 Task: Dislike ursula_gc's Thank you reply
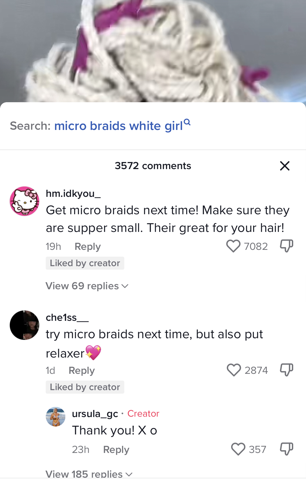point(286,449)
